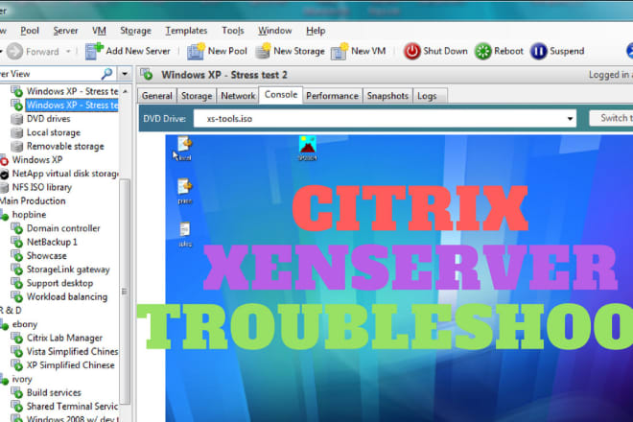Click the StorageLink gateway VM icon
Image resolution: width=633 pixels, height=422 pixels.
coord(16,270)
